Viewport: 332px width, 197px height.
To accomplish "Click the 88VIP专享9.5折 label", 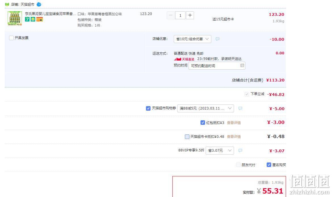I will point(191,150).
